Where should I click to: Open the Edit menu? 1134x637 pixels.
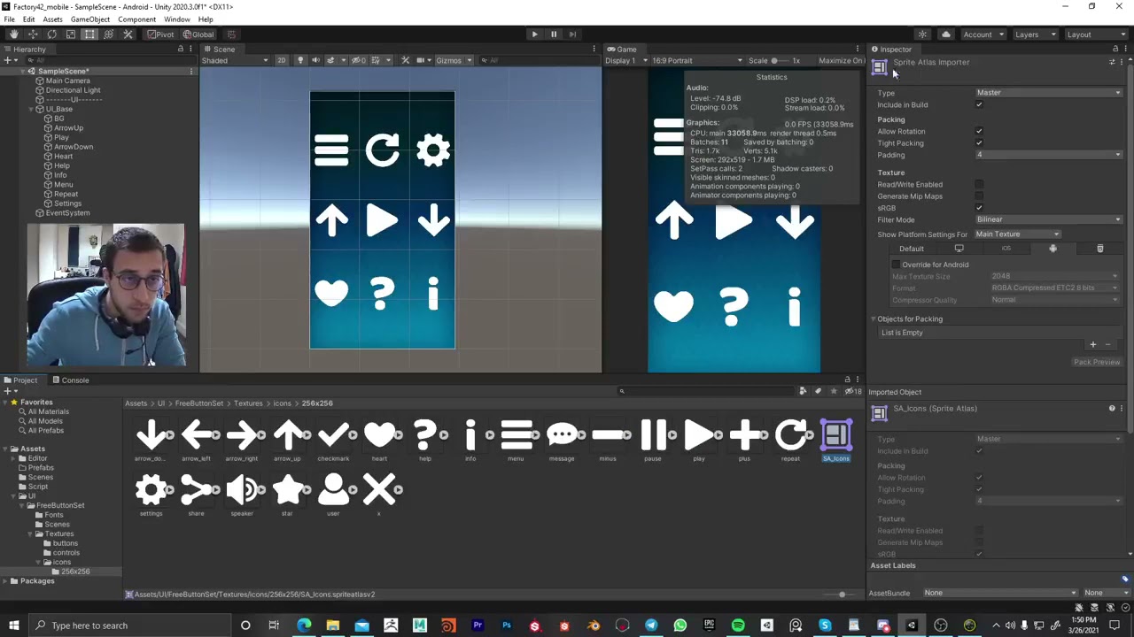pos(29,19)
